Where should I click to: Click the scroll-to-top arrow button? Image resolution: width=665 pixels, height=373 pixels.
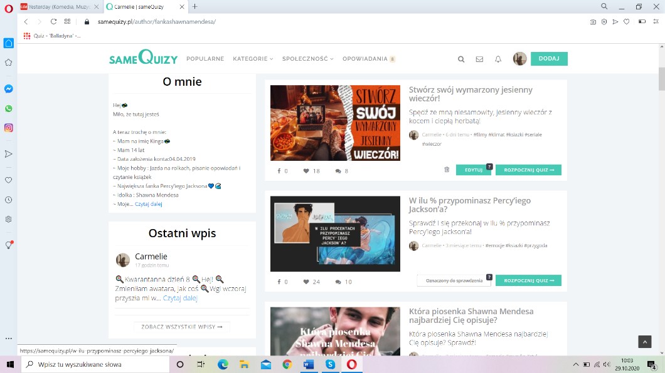click(644, 342)
